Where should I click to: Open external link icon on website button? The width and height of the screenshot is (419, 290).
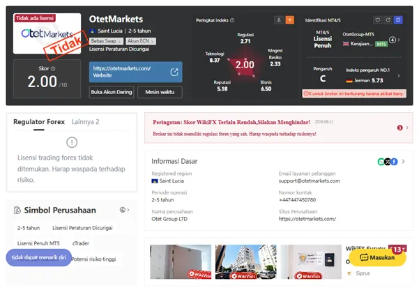click(174, 72)
